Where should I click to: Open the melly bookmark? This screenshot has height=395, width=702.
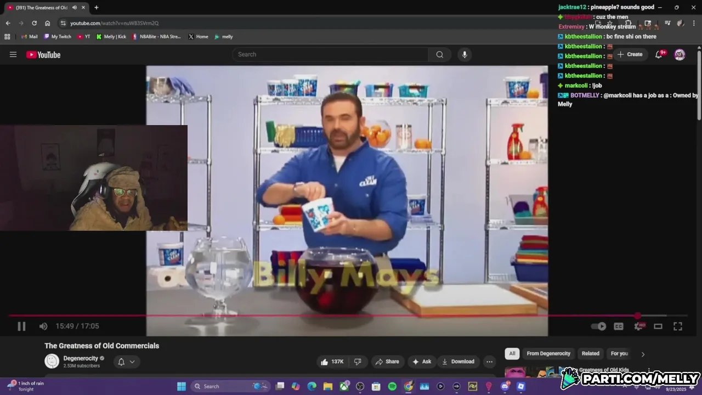224,37
